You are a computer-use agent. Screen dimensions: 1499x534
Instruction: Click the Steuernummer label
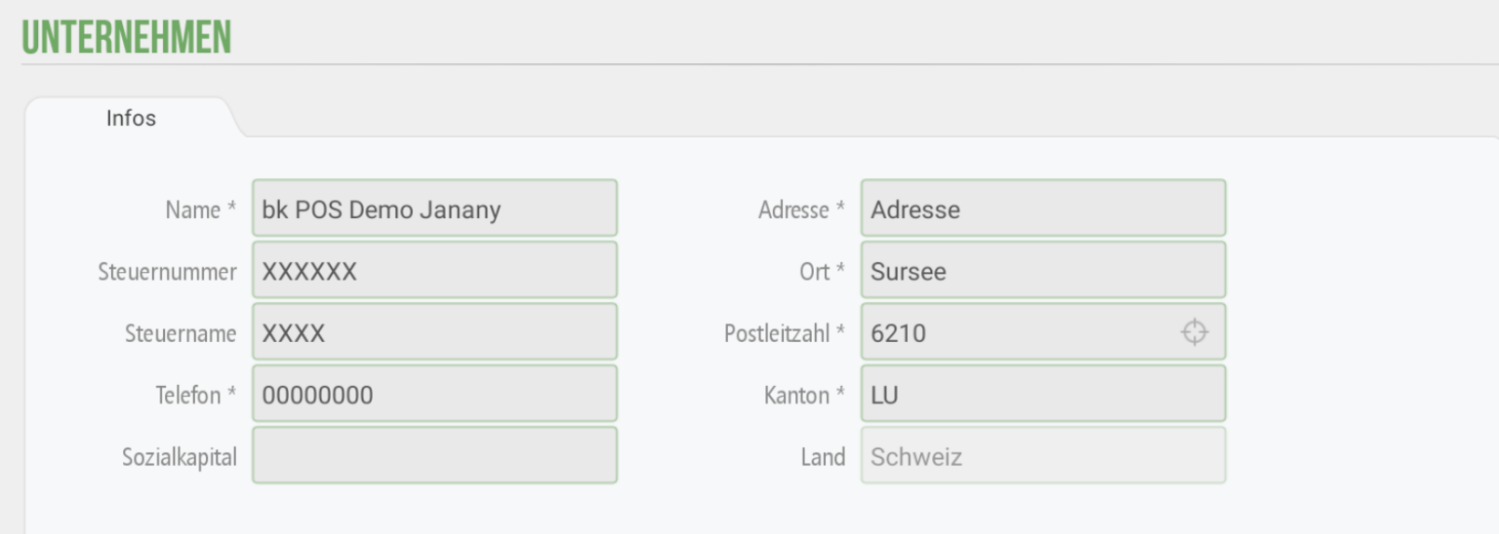(167, 272)
